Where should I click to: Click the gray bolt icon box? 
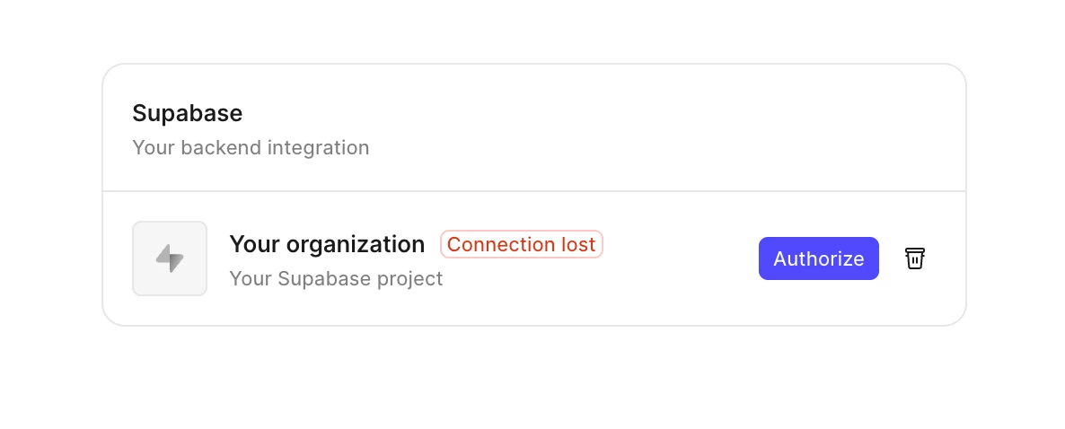(170, 258)
